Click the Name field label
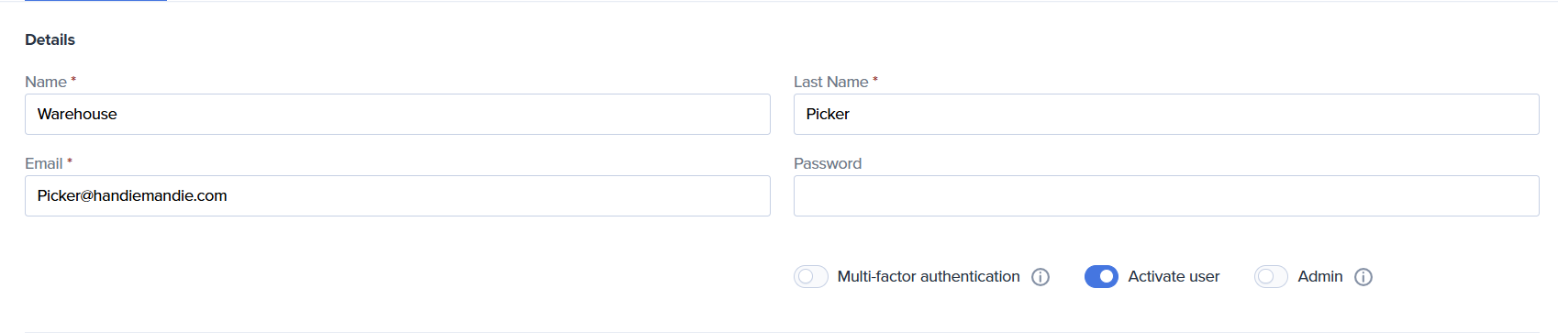 point(46,82)
